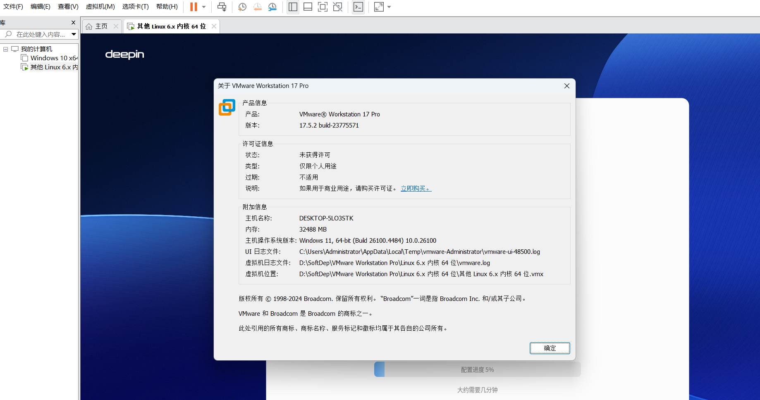Open the power options dropdown beside pause
The height and width of the screenshot is (400, 760).
(204, 7)
